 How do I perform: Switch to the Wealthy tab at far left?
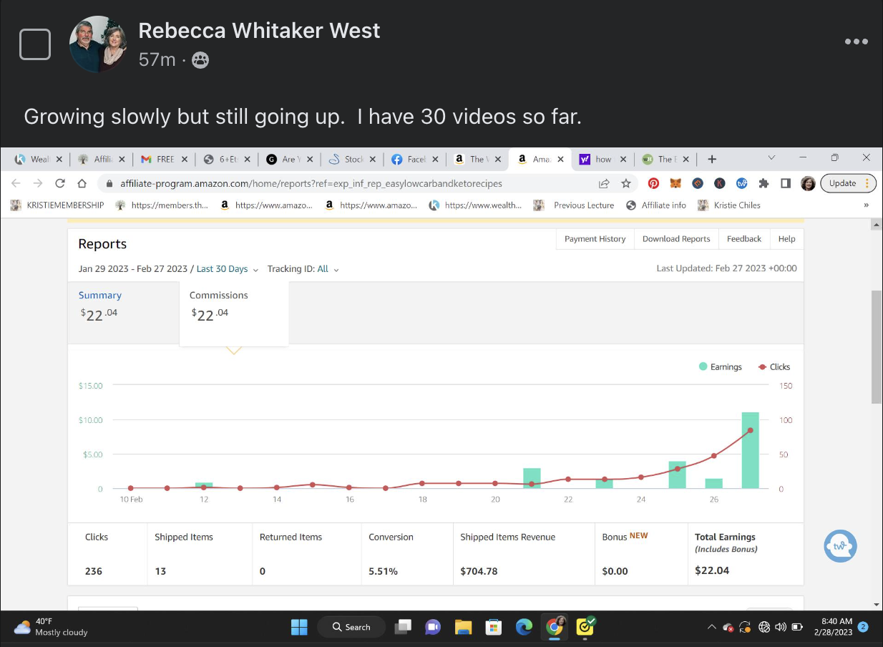pos(38,159)
